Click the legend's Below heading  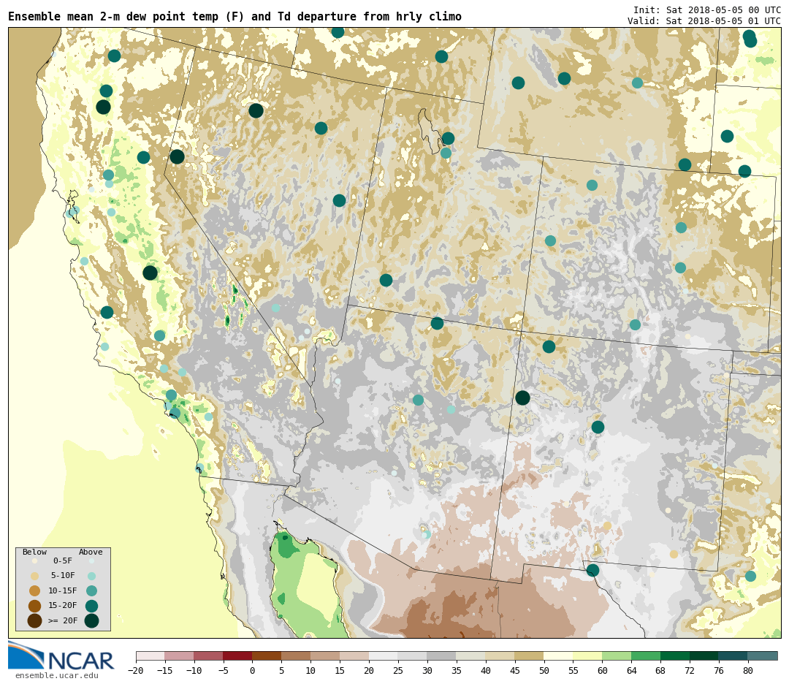click(35, 552)
